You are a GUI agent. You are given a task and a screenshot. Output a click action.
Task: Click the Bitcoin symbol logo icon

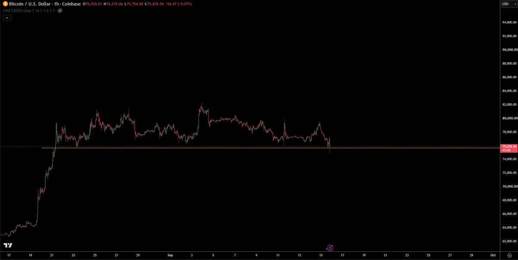point(5,4)
